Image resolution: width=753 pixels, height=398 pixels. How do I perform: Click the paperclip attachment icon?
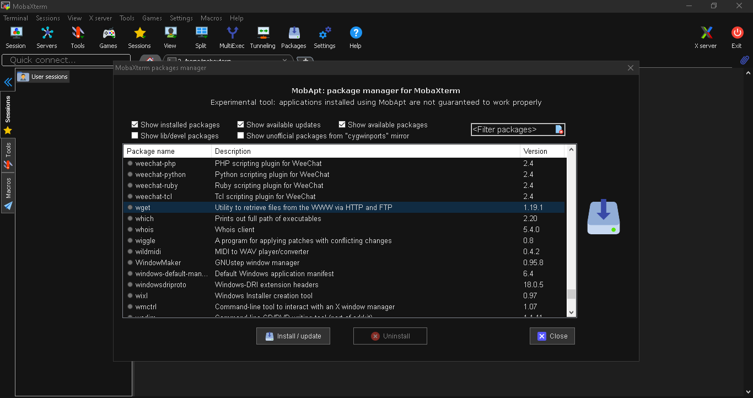point(744,60)
